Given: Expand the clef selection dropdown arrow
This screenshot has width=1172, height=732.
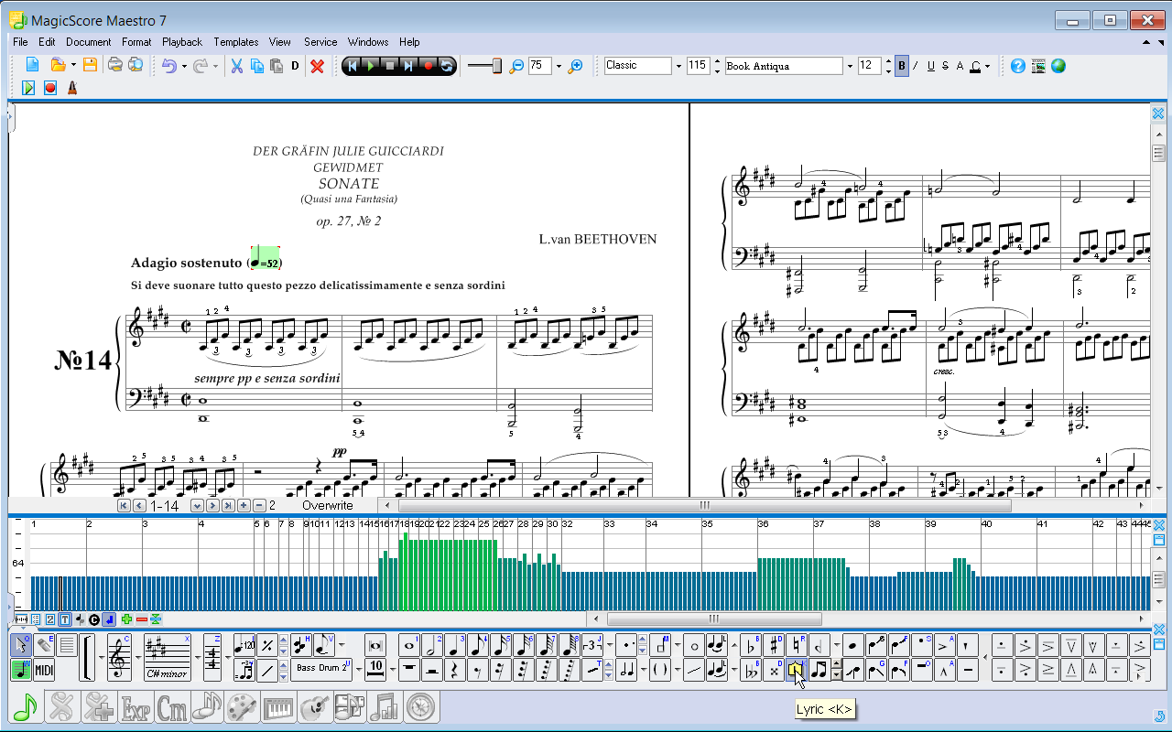Looking at the screenshot, I should [x=137, y=658].
